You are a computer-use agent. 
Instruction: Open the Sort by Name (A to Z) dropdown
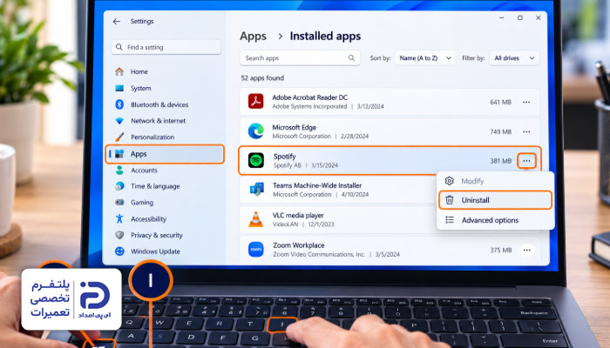pyautogui.click(x=425, y=58)
